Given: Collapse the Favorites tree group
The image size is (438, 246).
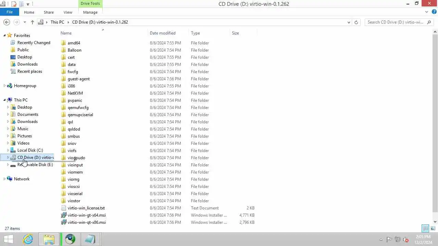Looking at the screenshot, I should coord(4,36).
